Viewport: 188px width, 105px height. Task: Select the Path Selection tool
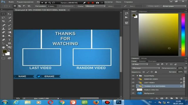(x=4, y=43)
